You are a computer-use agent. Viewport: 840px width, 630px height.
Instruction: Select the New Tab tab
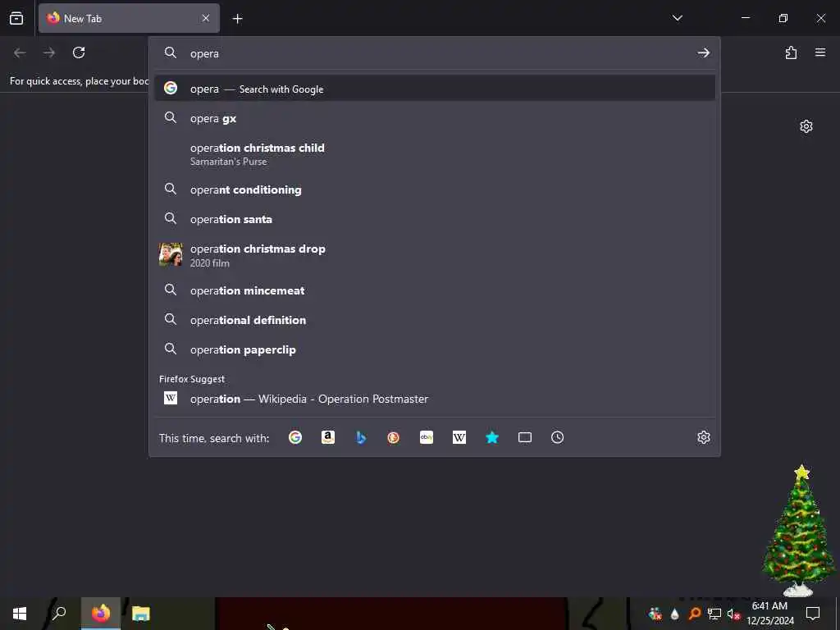(x=129, y=18)
